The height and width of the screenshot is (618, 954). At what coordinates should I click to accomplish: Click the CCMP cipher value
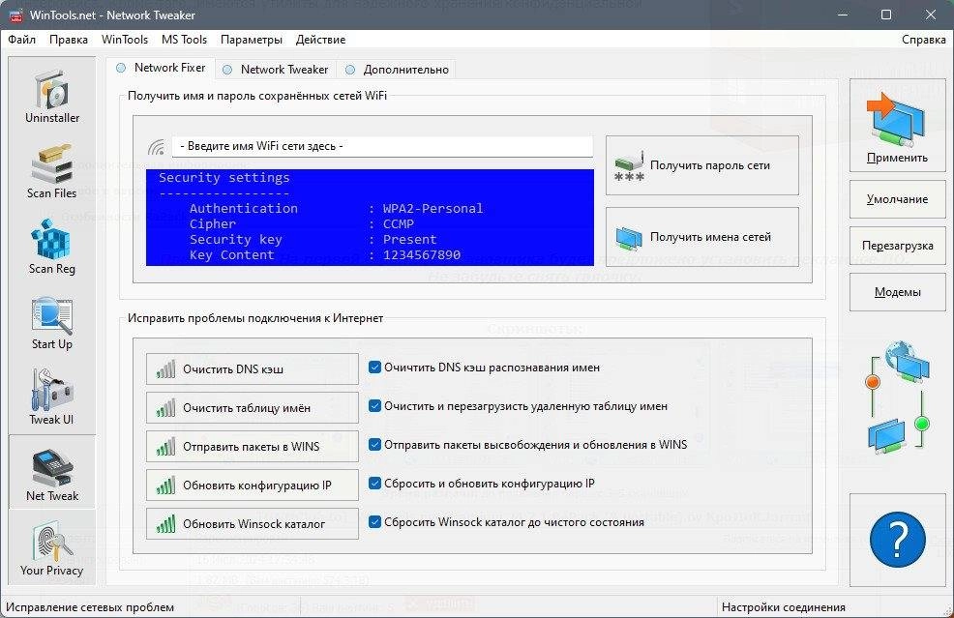point(399,223)
